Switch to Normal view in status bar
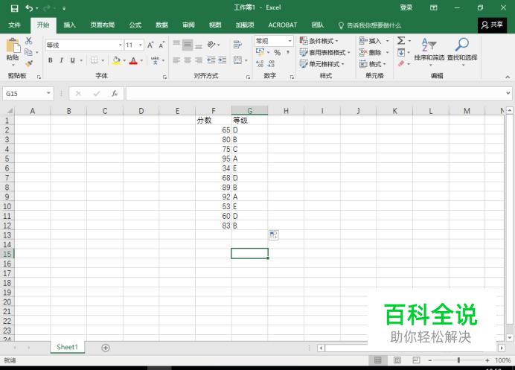The width and height of the screenshot is (515, 370). (378, 360)
